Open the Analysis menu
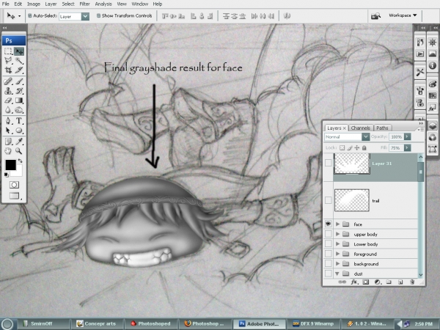Image resolution: width=440 pixels, height=330 pixels. [x=103, y=4]
